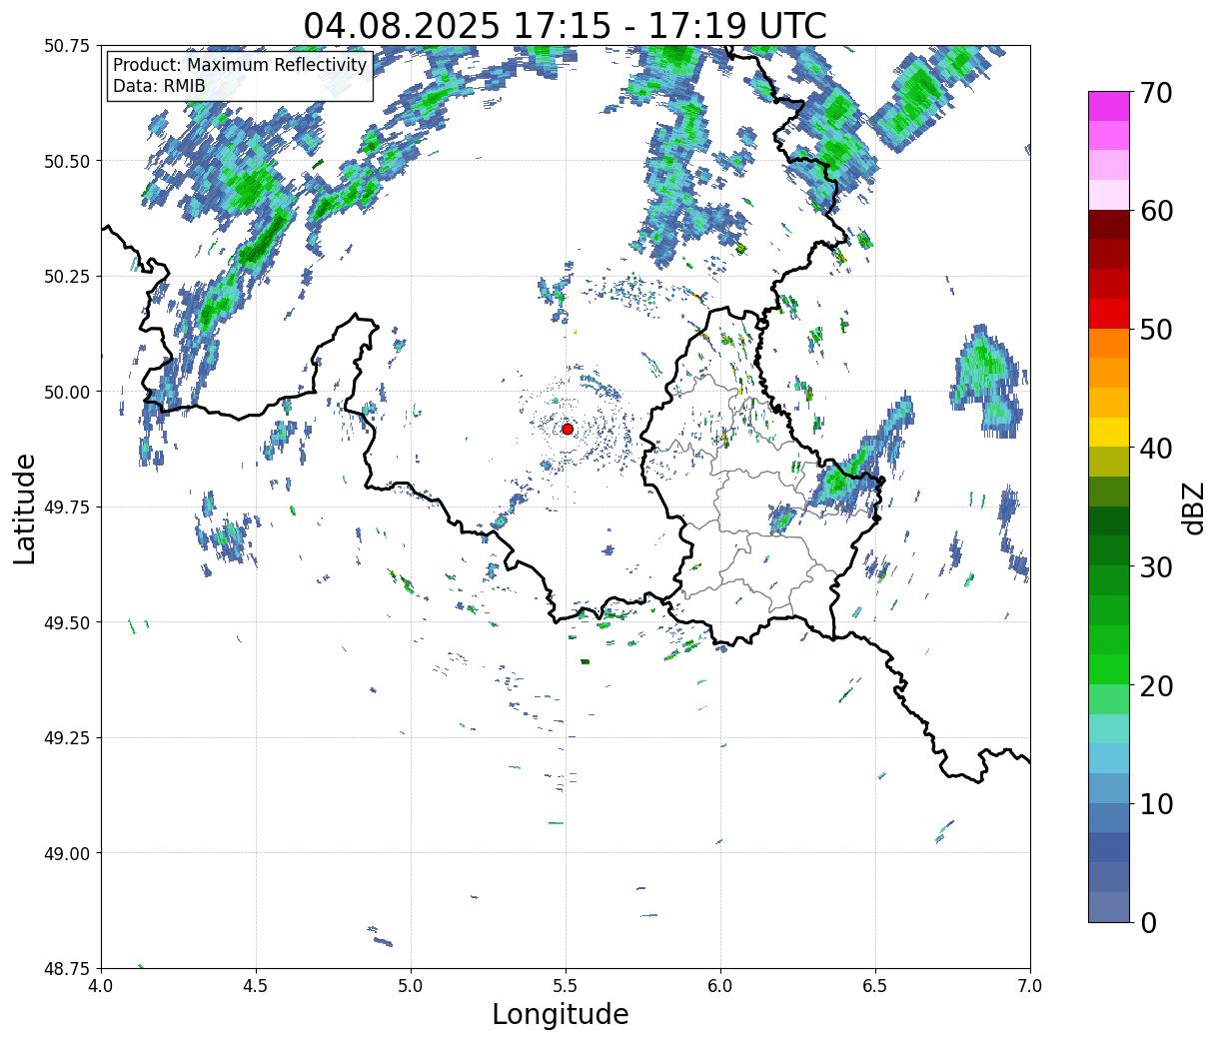The height and width of the screenshot is (1039, 1218).
Task: Click the colorbar tick label "60"
Action: point(1156,211)
